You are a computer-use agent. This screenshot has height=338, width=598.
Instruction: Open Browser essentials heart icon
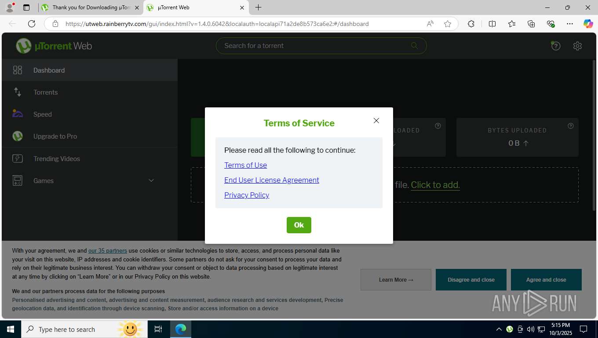[551, 24]
